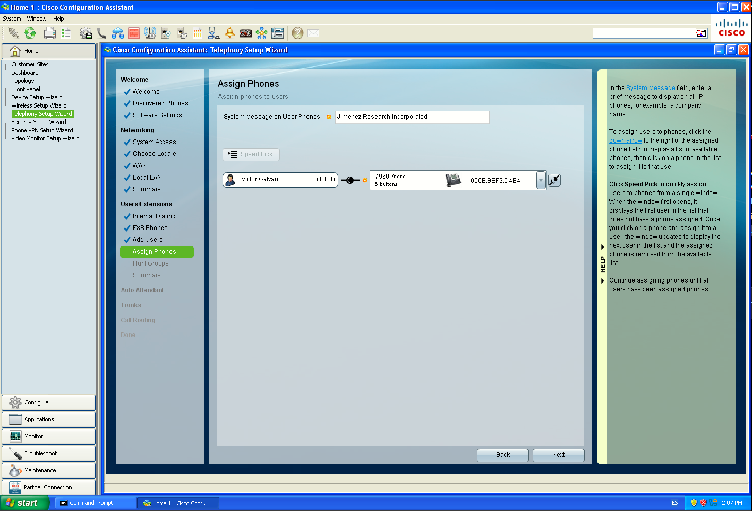Click the Print icon in toolbar

[50, 33]
